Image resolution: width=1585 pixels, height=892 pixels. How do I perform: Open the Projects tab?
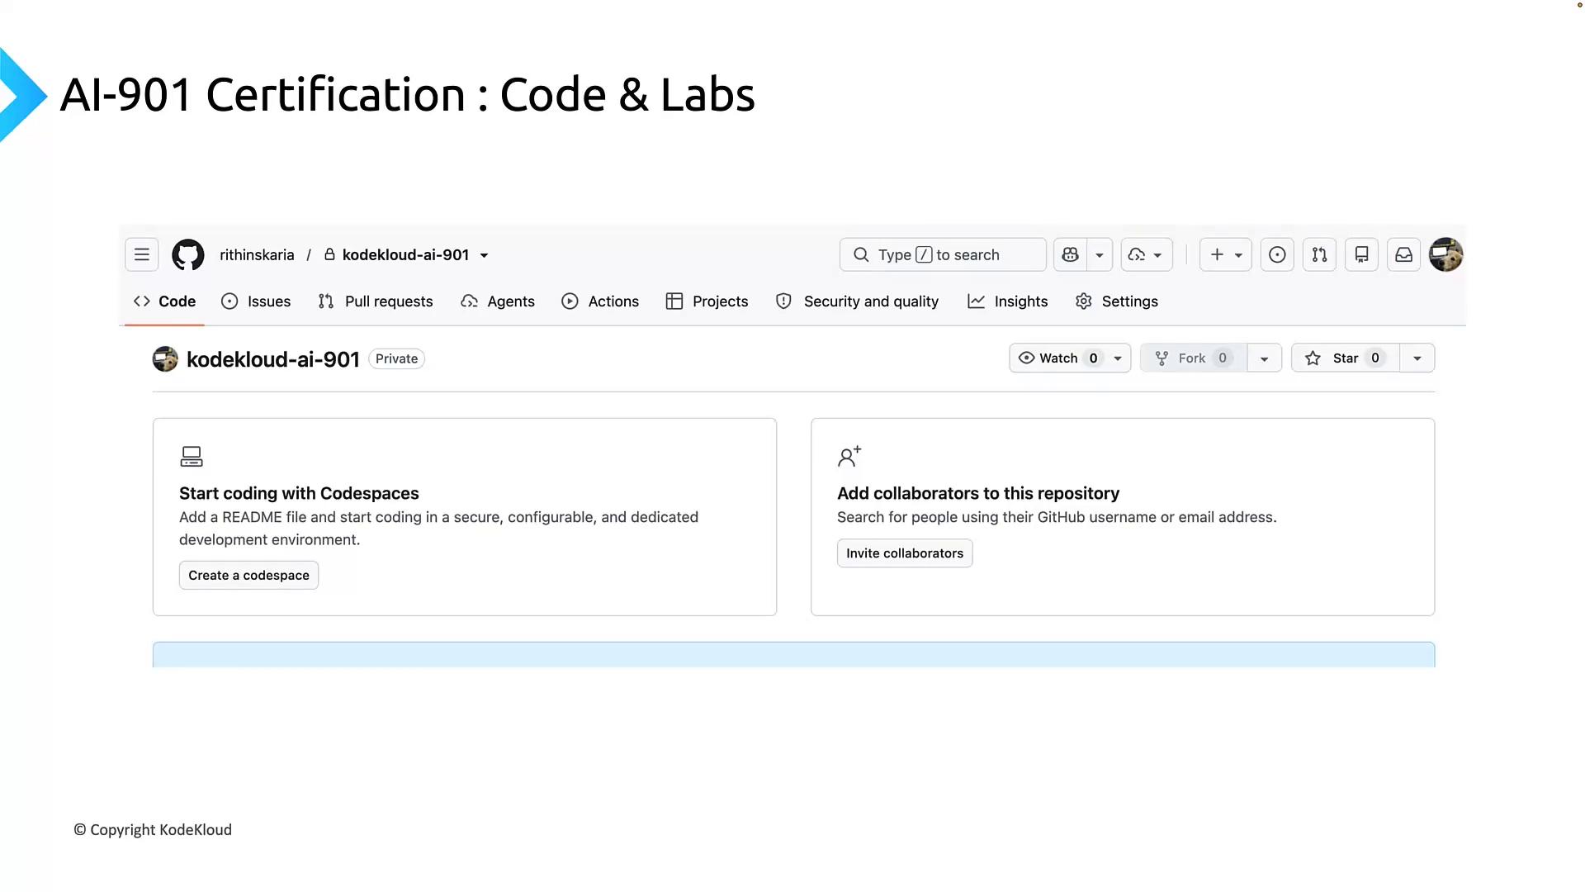click(x=707, y=301)
